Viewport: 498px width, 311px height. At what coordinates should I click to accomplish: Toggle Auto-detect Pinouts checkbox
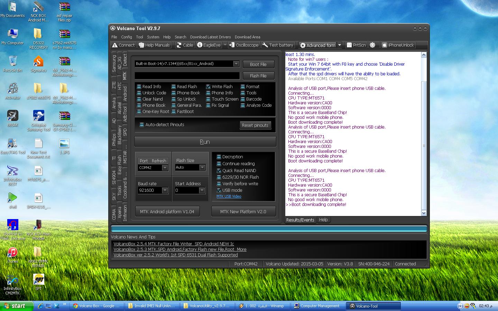point(141,125)
